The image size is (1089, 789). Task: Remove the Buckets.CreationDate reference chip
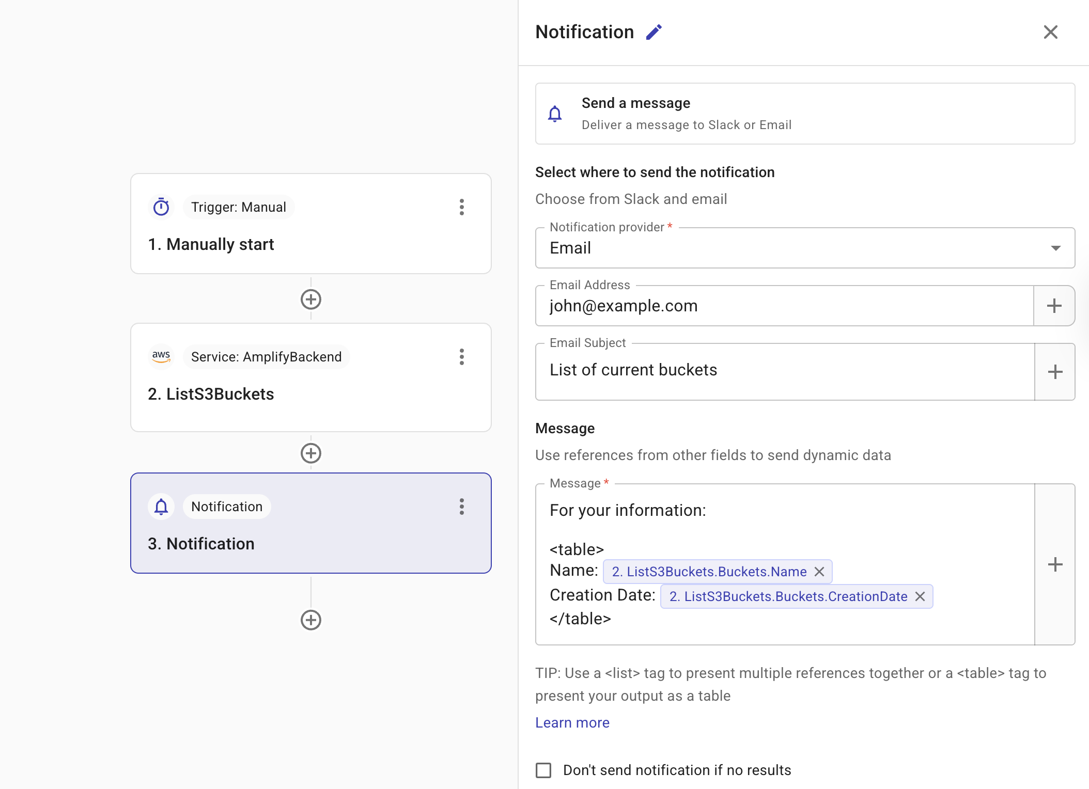tap(921, 596)
